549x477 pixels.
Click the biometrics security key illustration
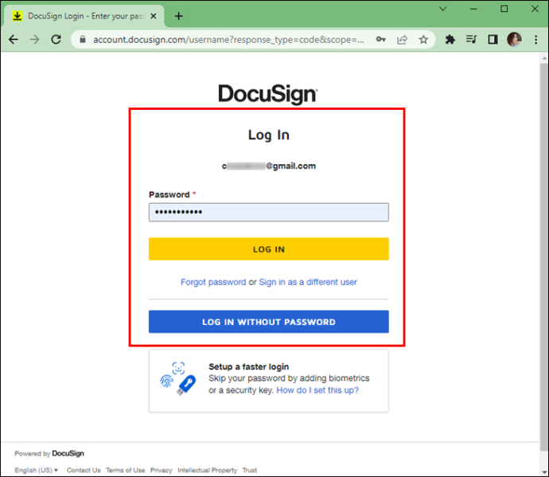pos(178,379)
